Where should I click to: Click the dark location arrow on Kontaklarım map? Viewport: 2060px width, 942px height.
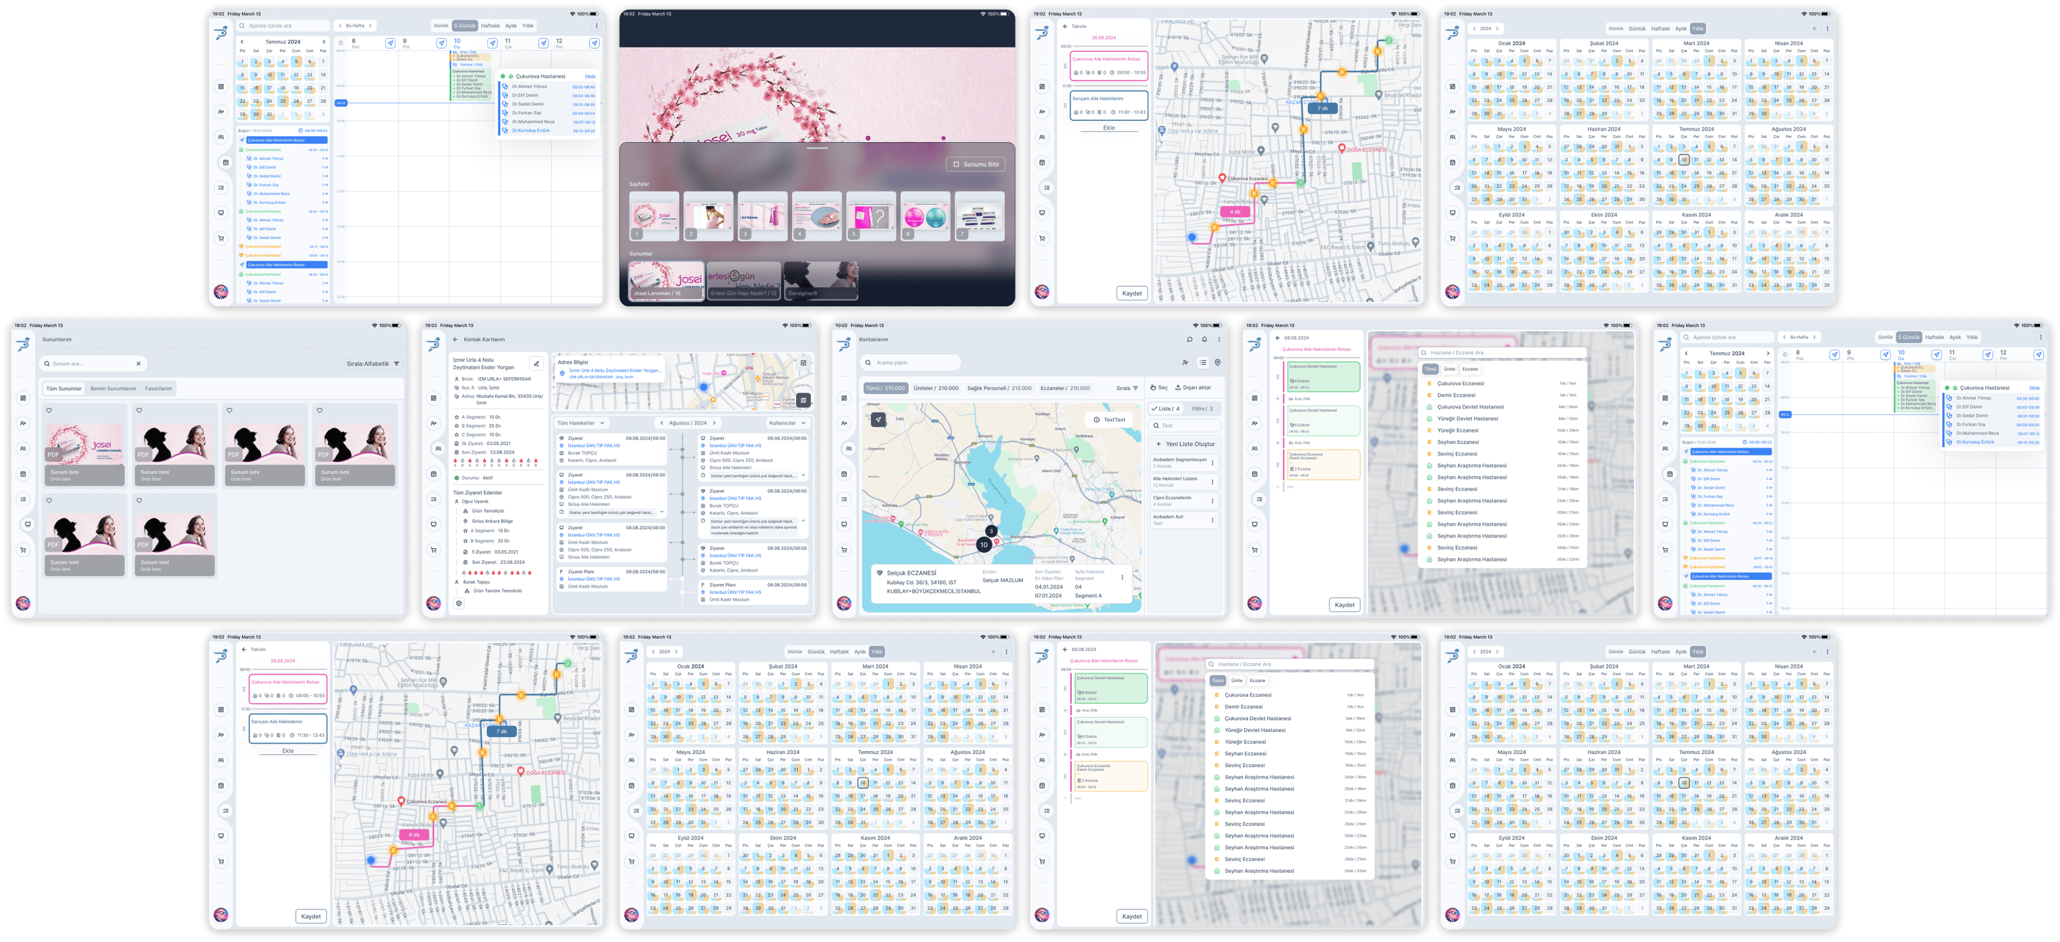878,419
